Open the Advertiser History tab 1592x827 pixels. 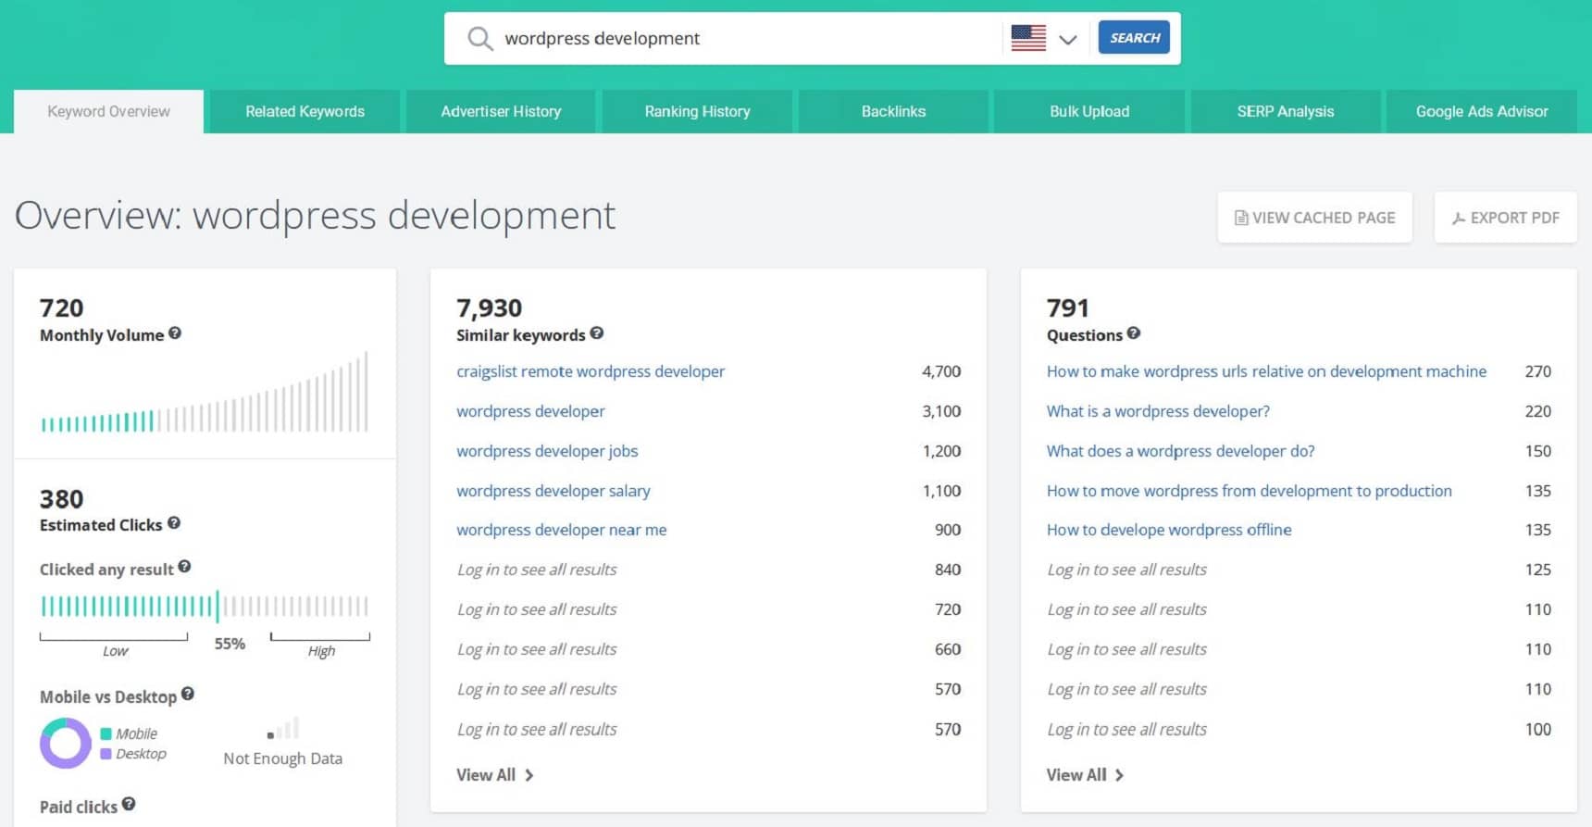point(501,111)
